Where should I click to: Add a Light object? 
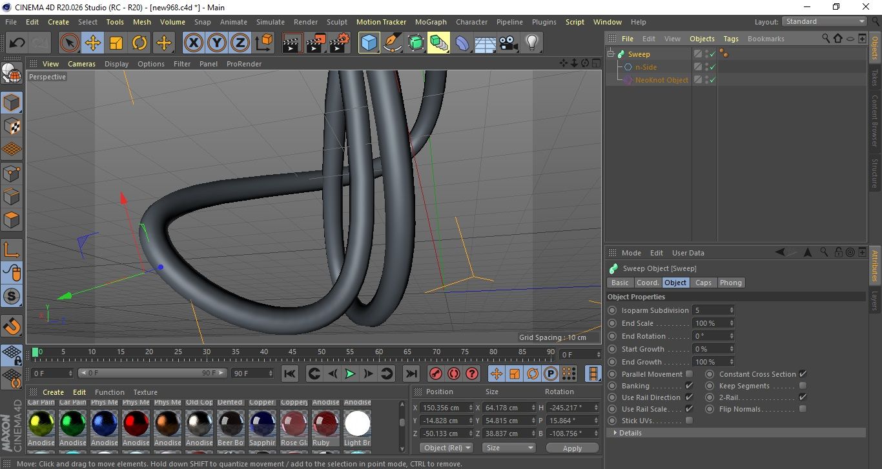pyautogui.click(x=532, y=43)
